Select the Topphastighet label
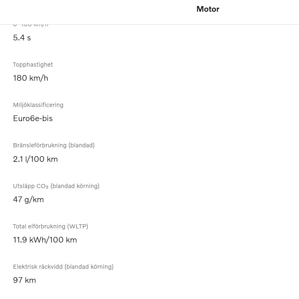299x299 pixels. (33, 65)
